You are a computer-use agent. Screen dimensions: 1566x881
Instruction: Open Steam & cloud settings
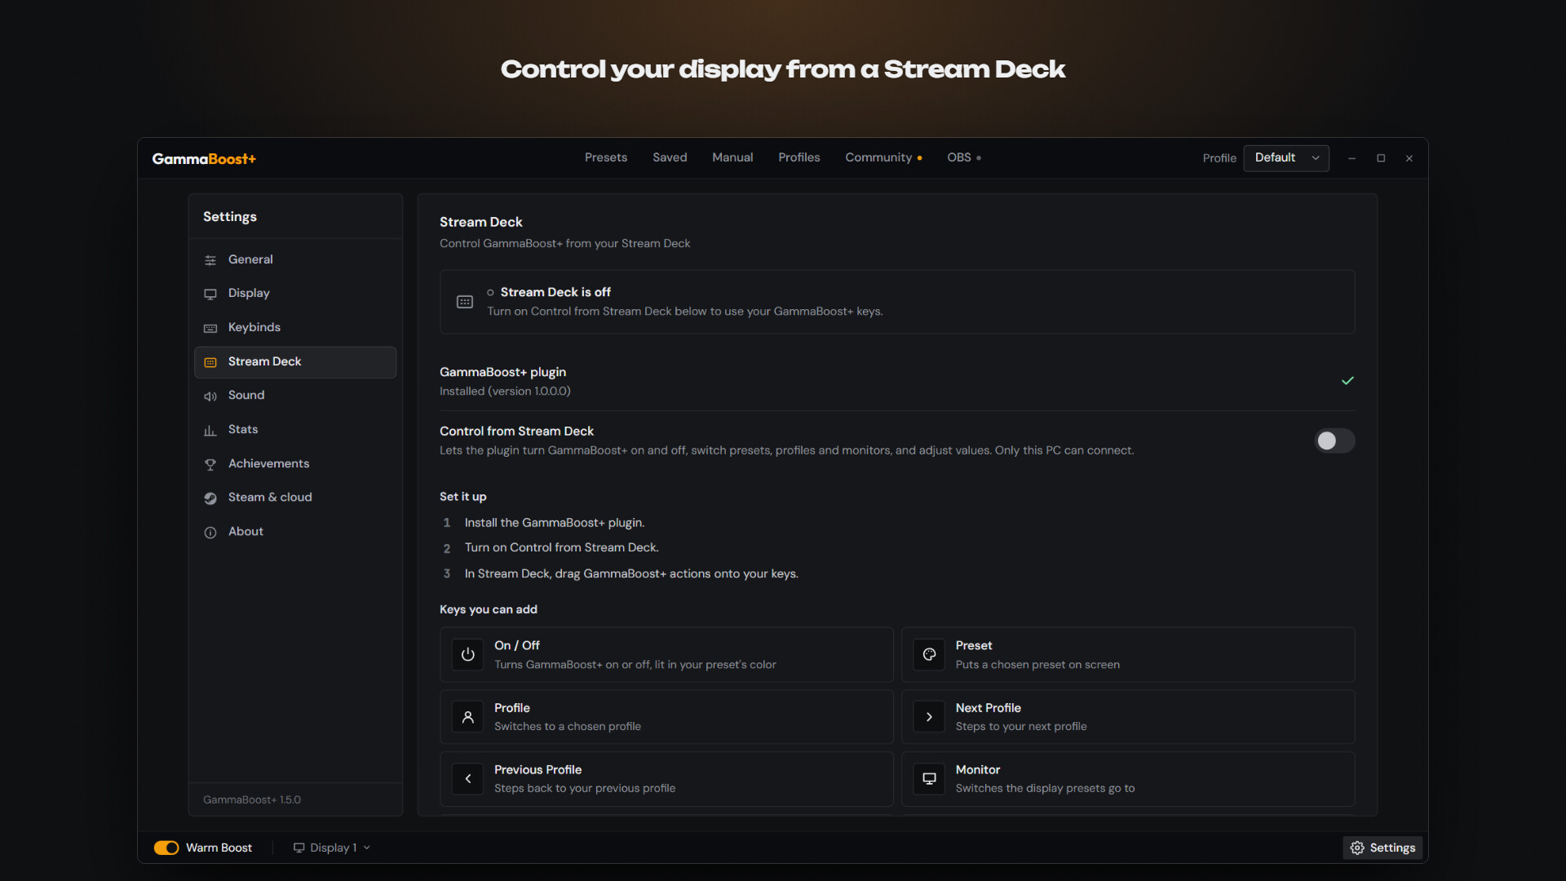click(x=295, y=498)
